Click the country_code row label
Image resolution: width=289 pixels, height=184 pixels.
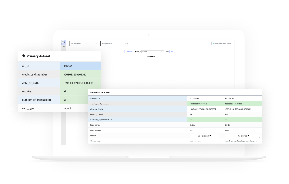97,114
